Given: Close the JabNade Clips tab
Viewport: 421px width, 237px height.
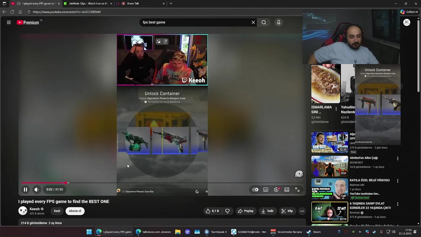Looking at the screenshot, I should [x=111, y=4].
